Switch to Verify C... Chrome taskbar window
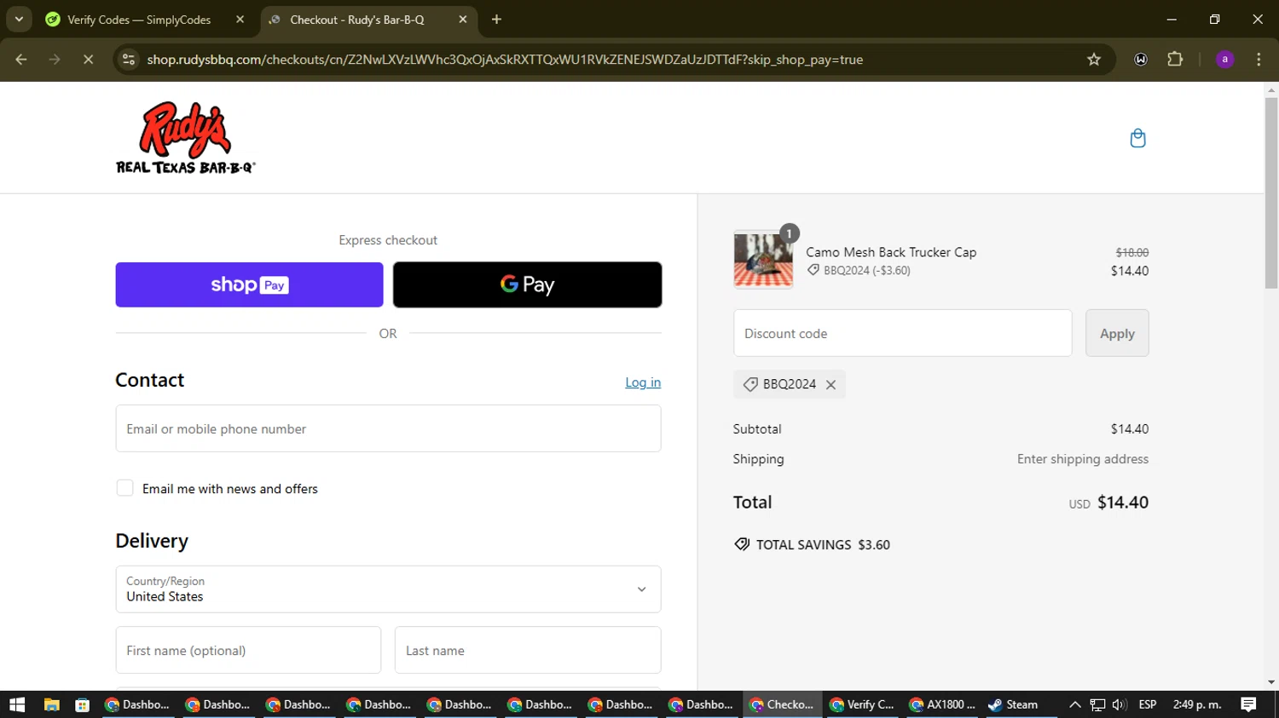 [862, 704]
